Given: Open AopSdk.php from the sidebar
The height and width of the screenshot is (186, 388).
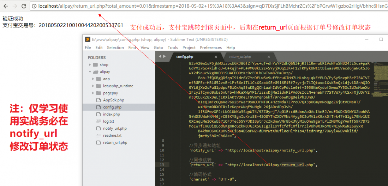Looking at the screenshot, I should tap(114, 100).
